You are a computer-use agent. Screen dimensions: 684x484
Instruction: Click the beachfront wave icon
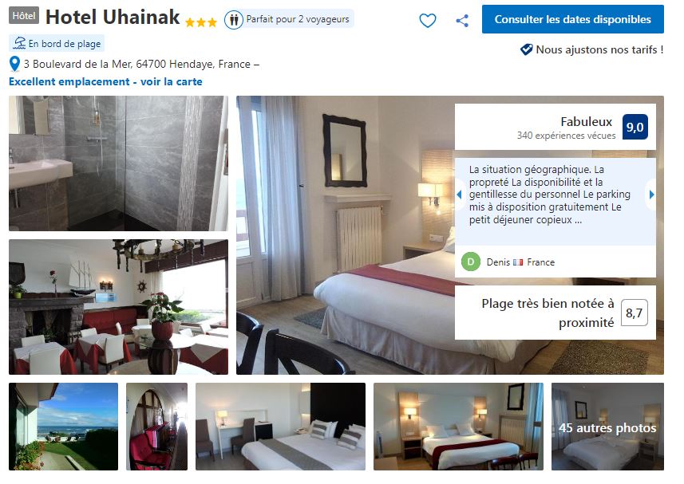pos(20,43)
